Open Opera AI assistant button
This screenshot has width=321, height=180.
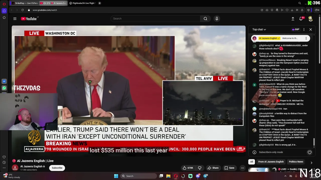pos(317,10)
